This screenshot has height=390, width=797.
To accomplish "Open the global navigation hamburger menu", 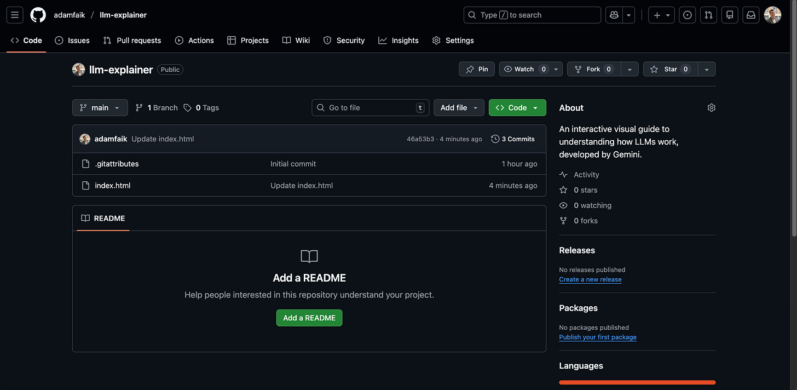I will pyautogui.click(x=15, y=15).
